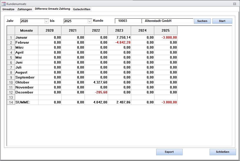Viewport: 240px width, 161px height.
Task: Select the Gutschriften tab
Action: click(82, 9)
